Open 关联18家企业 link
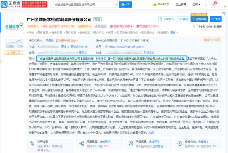228x153 pixels. pos(67,40)
